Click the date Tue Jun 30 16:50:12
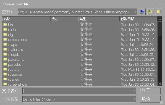Image resolution: width=165 pixels, height=105 pixels. tap(138, 65)
